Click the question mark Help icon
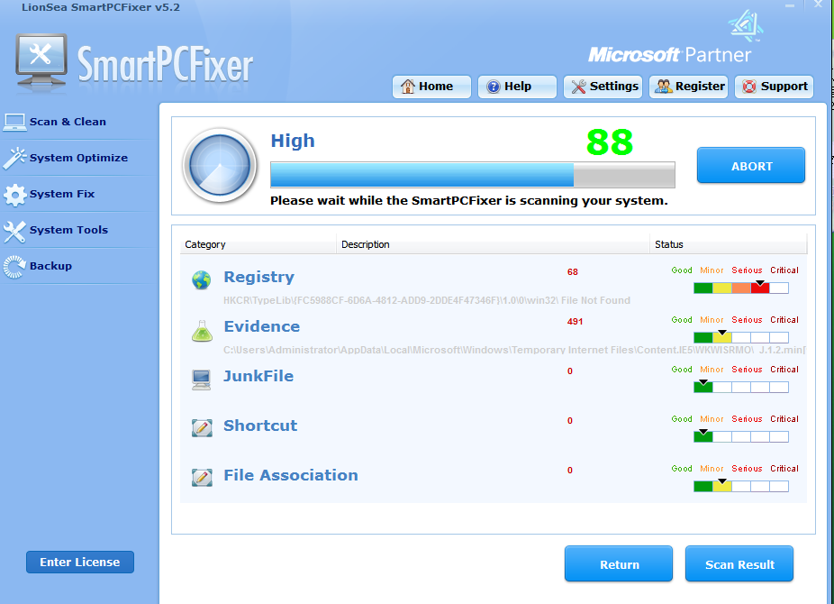834x604 pixels. 493,87
